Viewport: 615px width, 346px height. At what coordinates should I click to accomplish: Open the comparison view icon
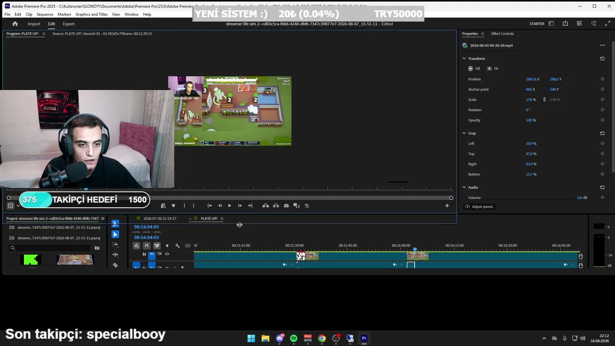(296, 206)
